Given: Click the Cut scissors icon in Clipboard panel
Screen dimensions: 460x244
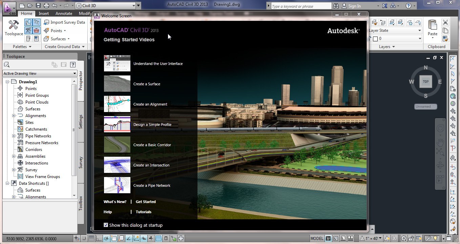Looking at the screenshot, I should coord(445,22).
